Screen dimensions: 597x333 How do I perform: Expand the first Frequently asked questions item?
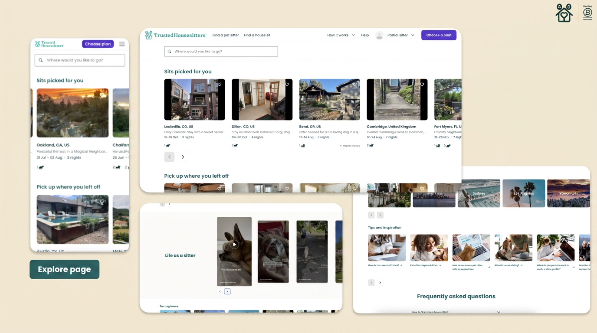click(456, 312)
